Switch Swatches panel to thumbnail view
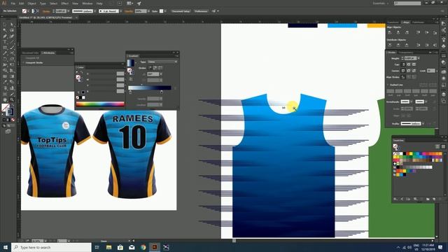This screenshot has width=448, height=252. pyautogui.click(x=443, y=146)
